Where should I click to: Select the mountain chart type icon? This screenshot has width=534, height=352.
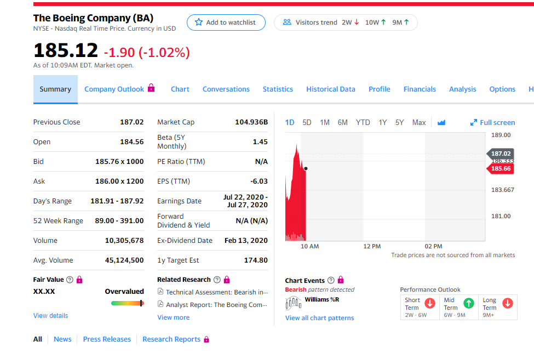(x=441, y=122)
